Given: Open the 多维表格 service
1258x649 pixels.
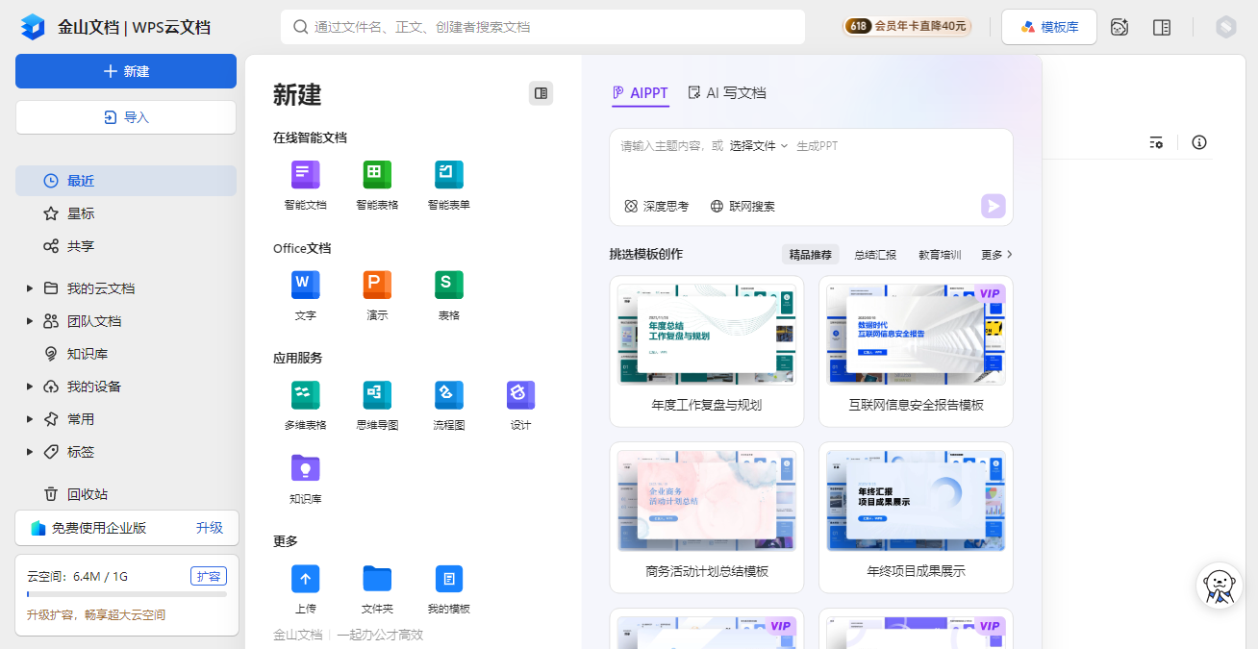Looking at the screenshot, I should [305, 405].
